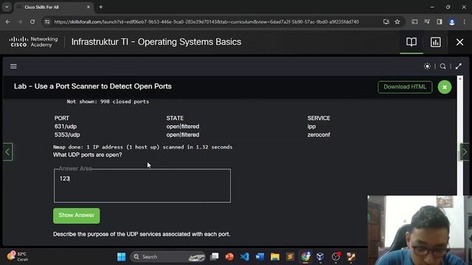Click the lab content scrollbar
Image resolution: width=472 pixels, height=265 pixels.
pos(459,135)
